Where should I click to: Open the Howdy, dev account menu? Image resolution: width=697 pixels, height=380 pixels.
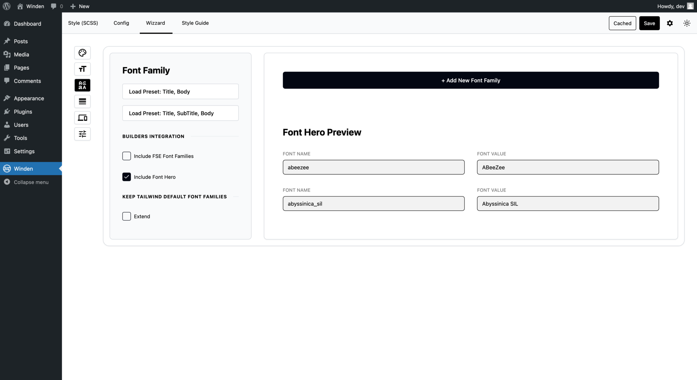676,6
